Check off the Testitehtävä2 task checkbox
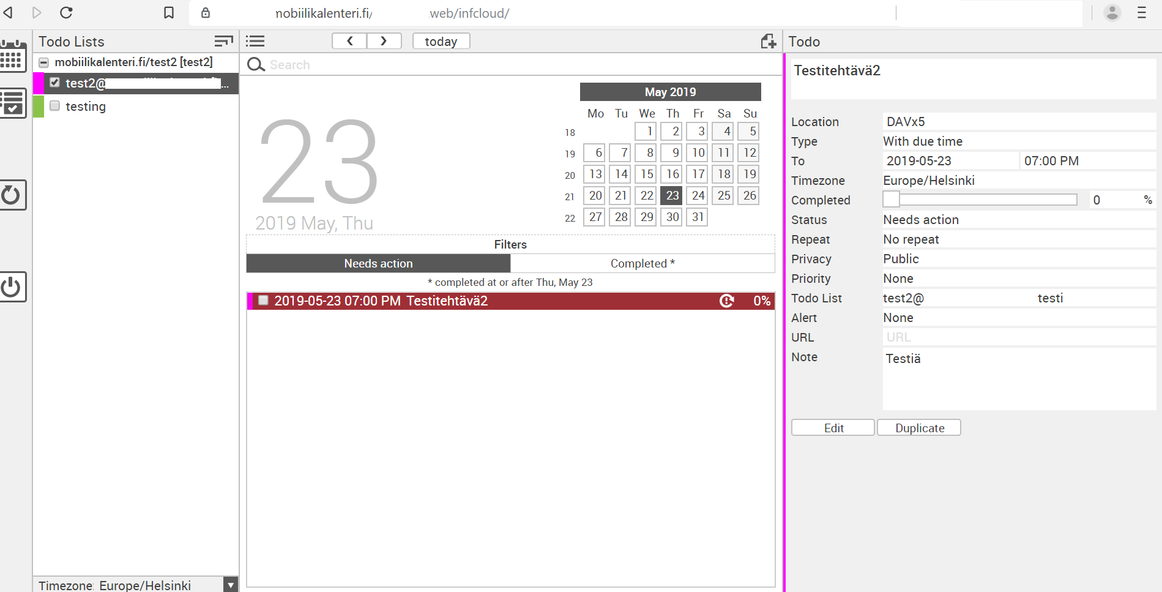1162x592 pixels. pos(263,301)
